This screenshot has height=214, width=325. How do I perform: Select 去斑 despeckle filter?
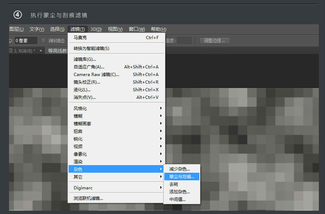pyautogui.click(x=182, y=184)
